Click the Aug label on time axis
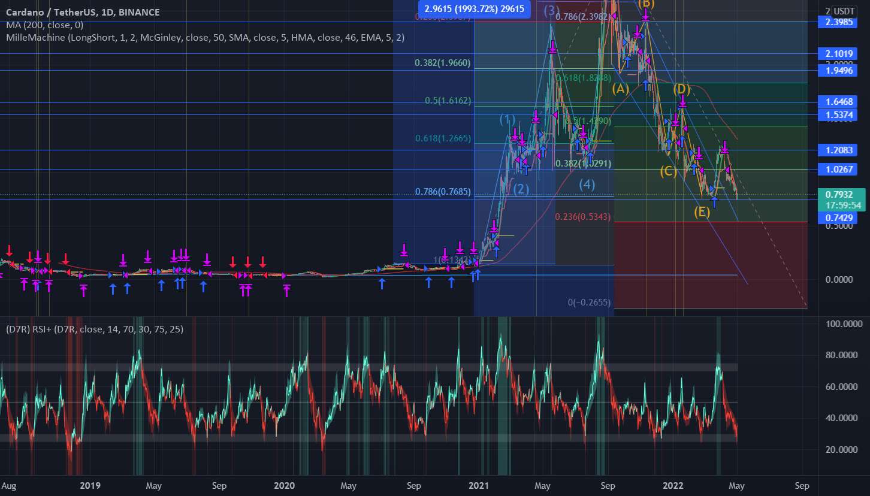 pyautogui.click(x=9, y=485)
